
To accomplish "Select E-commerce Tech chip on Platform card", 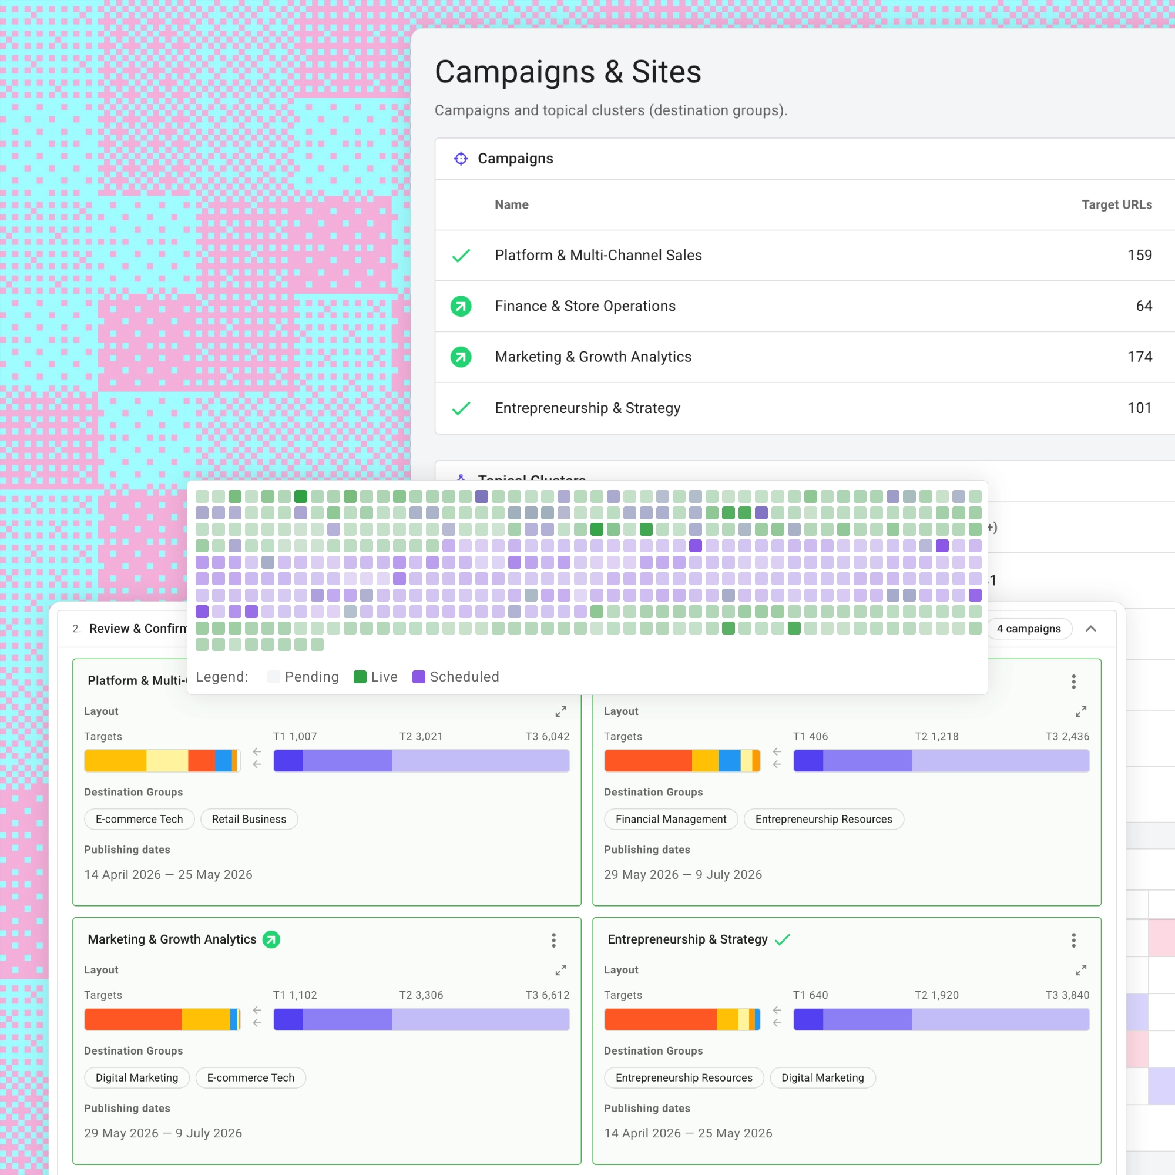I will (139, 819).
